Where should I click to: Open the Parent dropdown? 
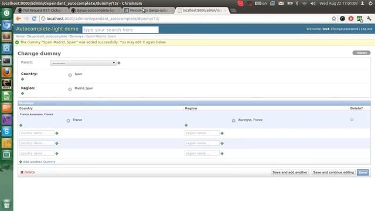83,63
